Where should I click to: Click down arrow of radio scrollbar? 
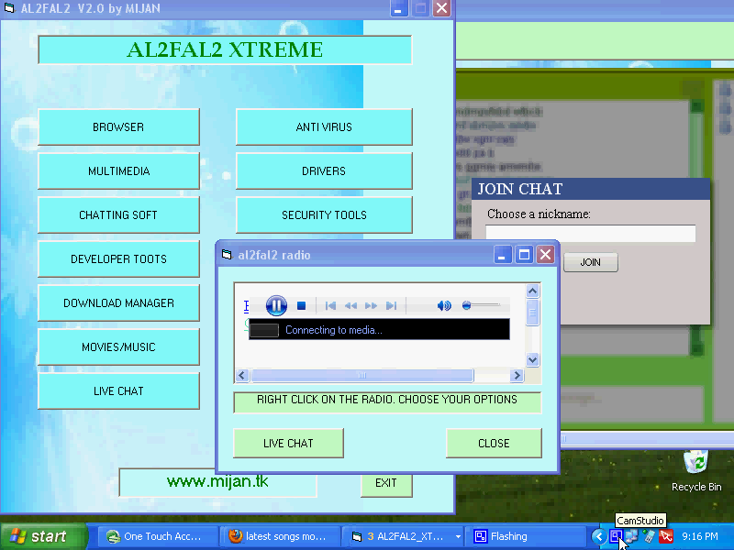[532, 359]
